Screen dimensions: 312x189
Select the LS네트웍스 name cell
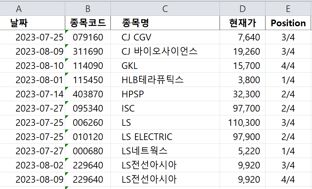tap(165, 151)
